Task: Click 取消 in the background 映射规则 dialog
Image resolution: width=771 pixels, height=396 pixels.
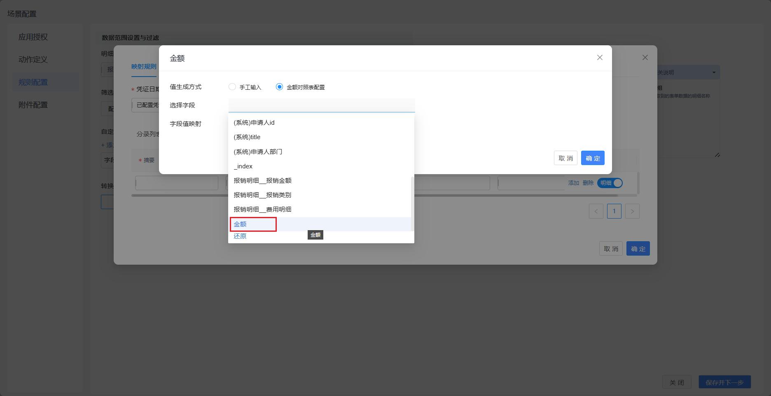Action: 611,249
